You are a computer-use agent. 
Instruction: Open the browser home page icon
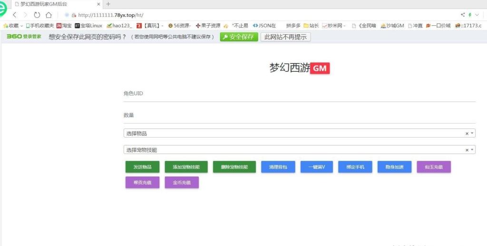(49, 15)
